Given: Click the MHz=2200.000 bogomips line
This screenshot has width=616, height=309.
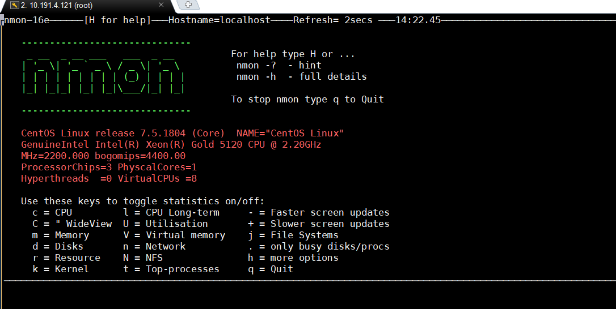Looking at the screenshot, I should click(103, 156).
